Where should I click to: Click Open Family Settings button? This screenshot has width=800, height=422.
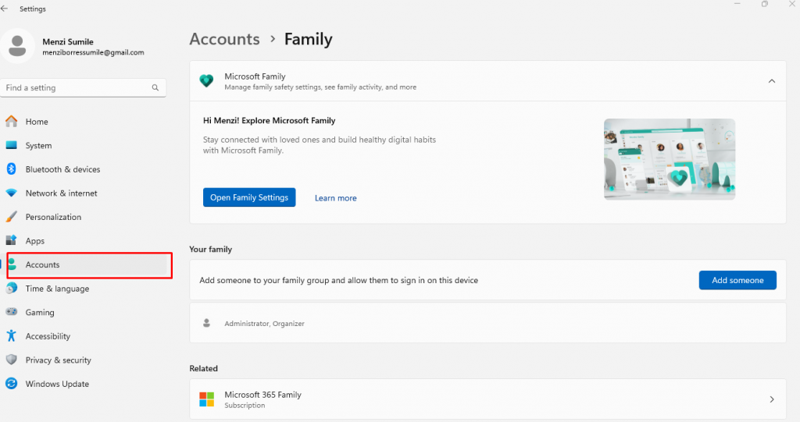coord(249,197)
